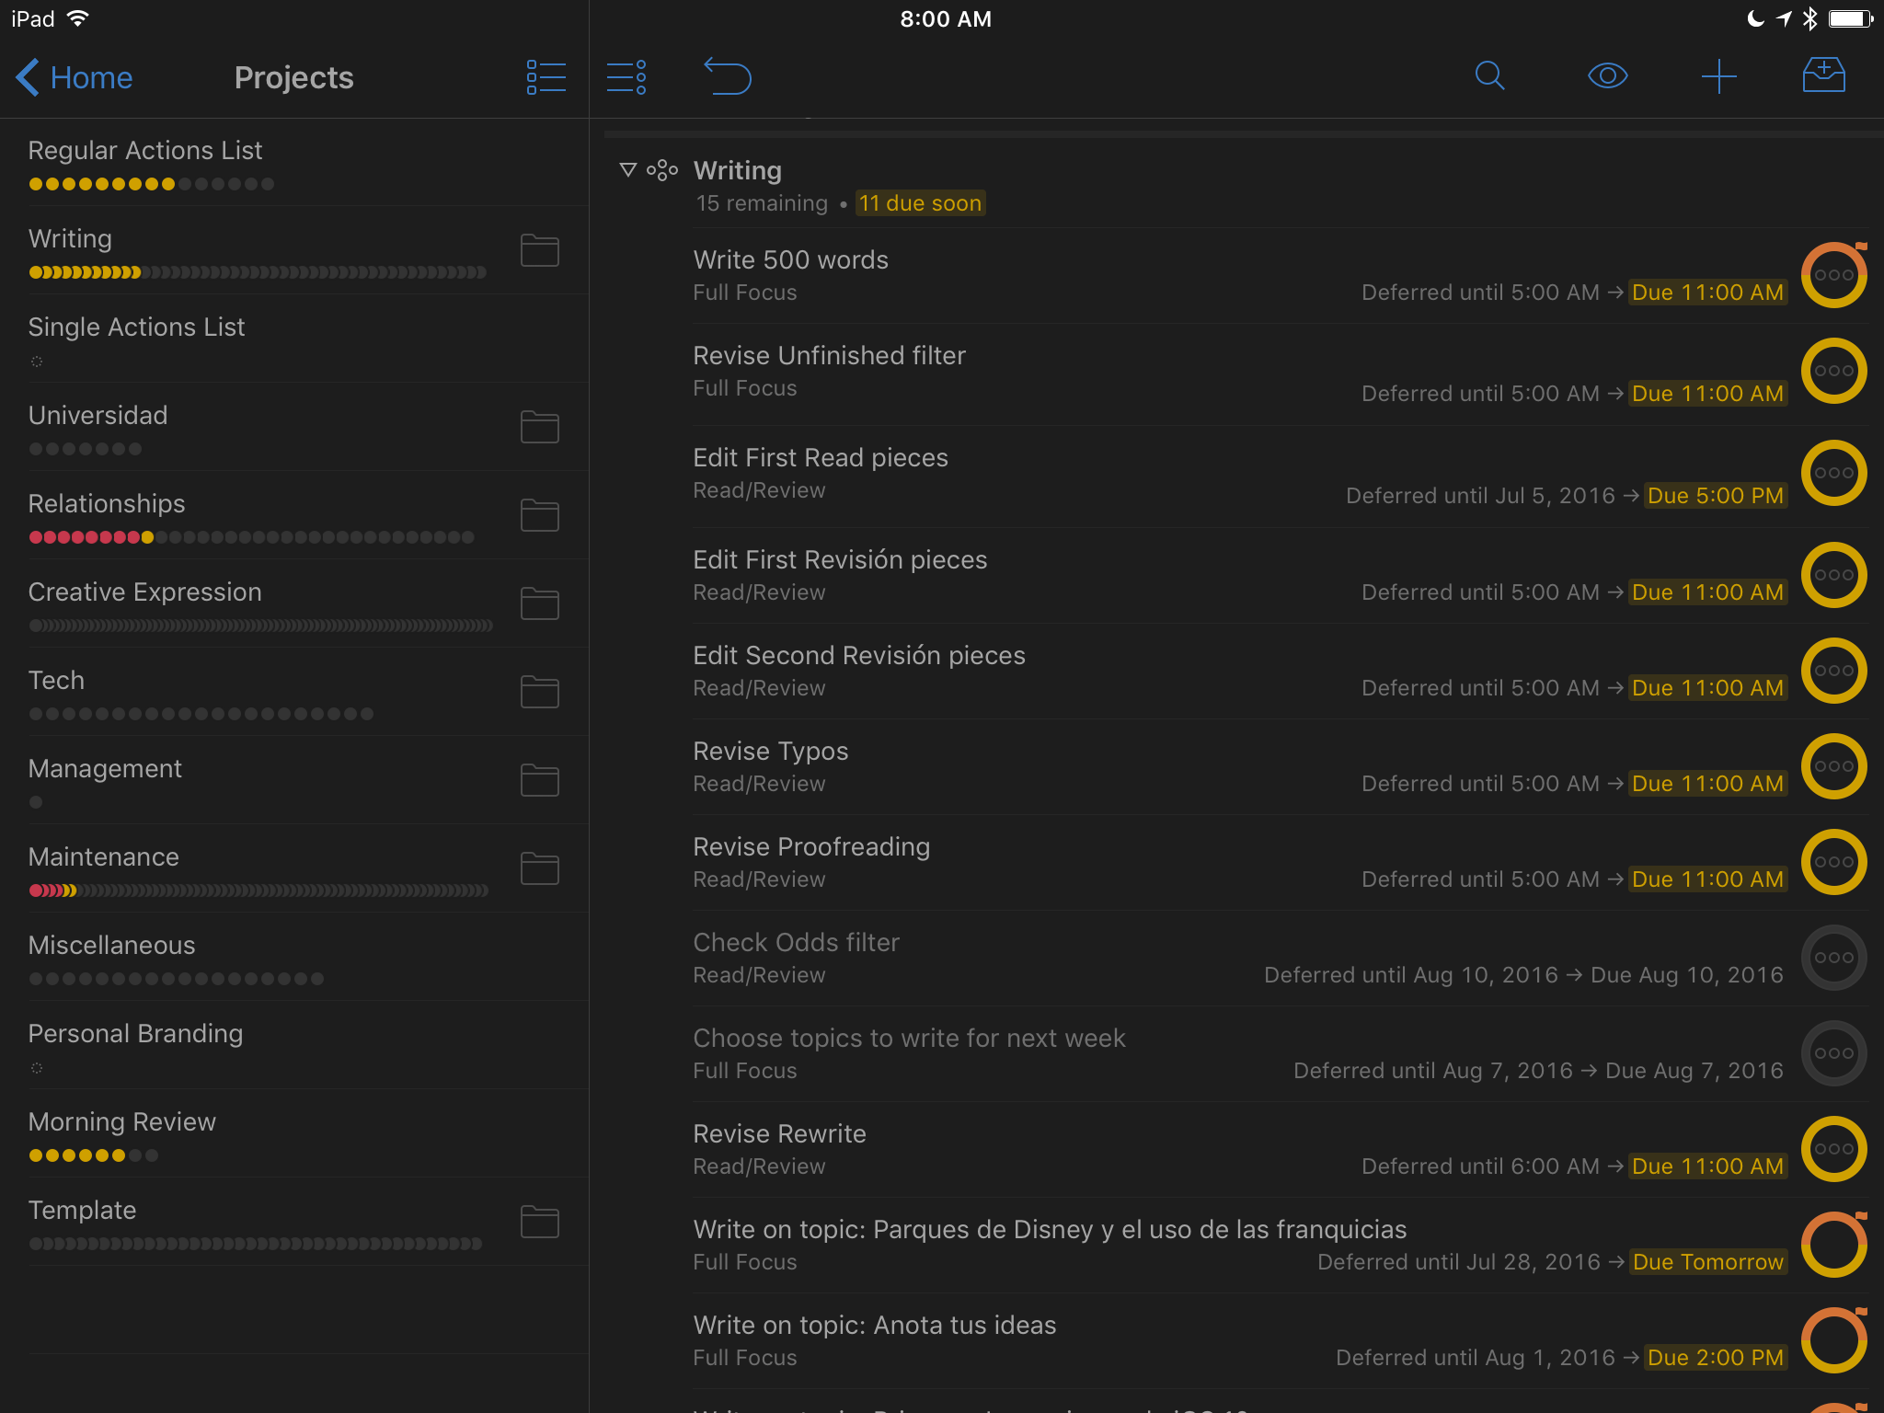Viewport: 1884px width, 1413px height.
Task: Open the folder icon for Universidad
Action: click(539, 427)
